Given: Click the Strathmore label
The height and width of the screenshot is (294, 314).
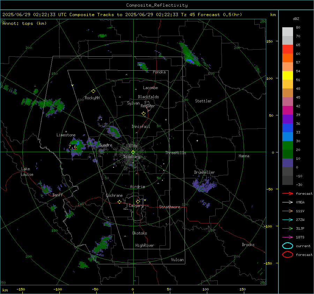Looking at the screenshot, I should (x=170, y=207).
